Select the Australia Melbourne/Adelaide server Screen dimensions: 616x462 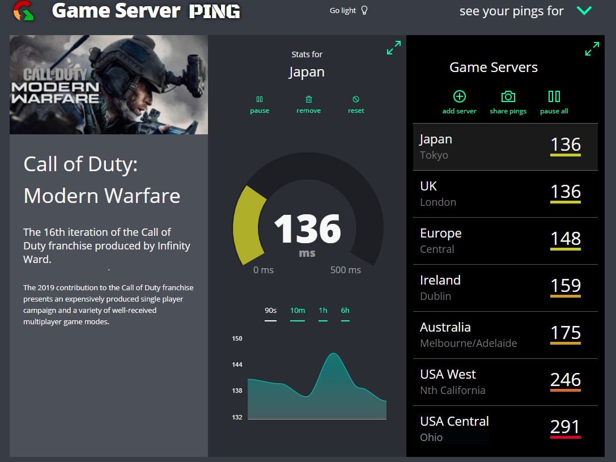pyautogui.click(x=505, y=335)
